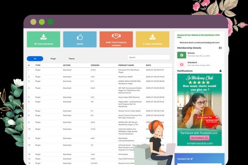Download Yoast Video SEO Premium
The image size is (248, 165).
pos(67,97)
